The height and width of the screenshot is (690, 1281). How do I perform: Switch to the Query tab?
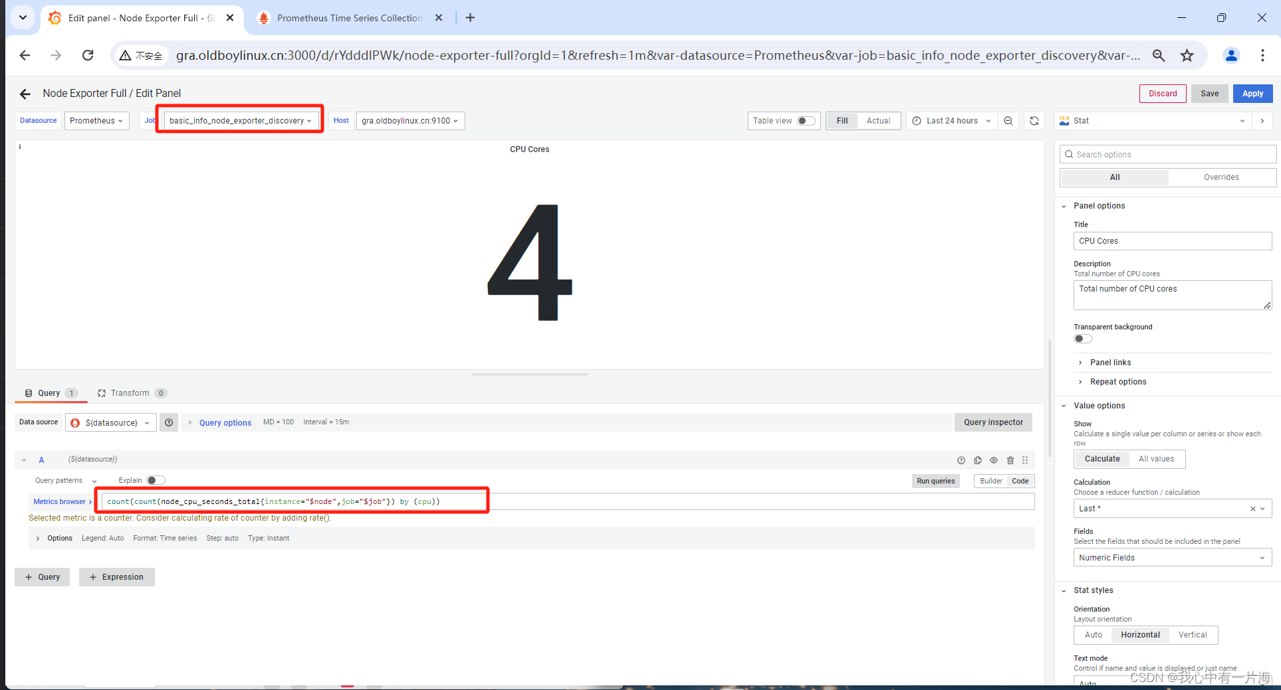pos(51,393)
